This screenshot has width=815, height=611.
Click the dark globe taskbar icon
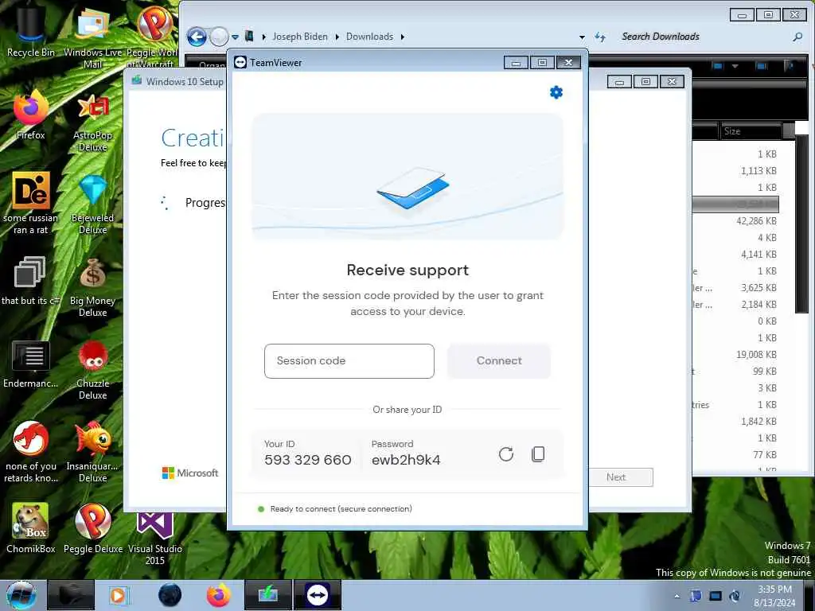tap(170, 595)
